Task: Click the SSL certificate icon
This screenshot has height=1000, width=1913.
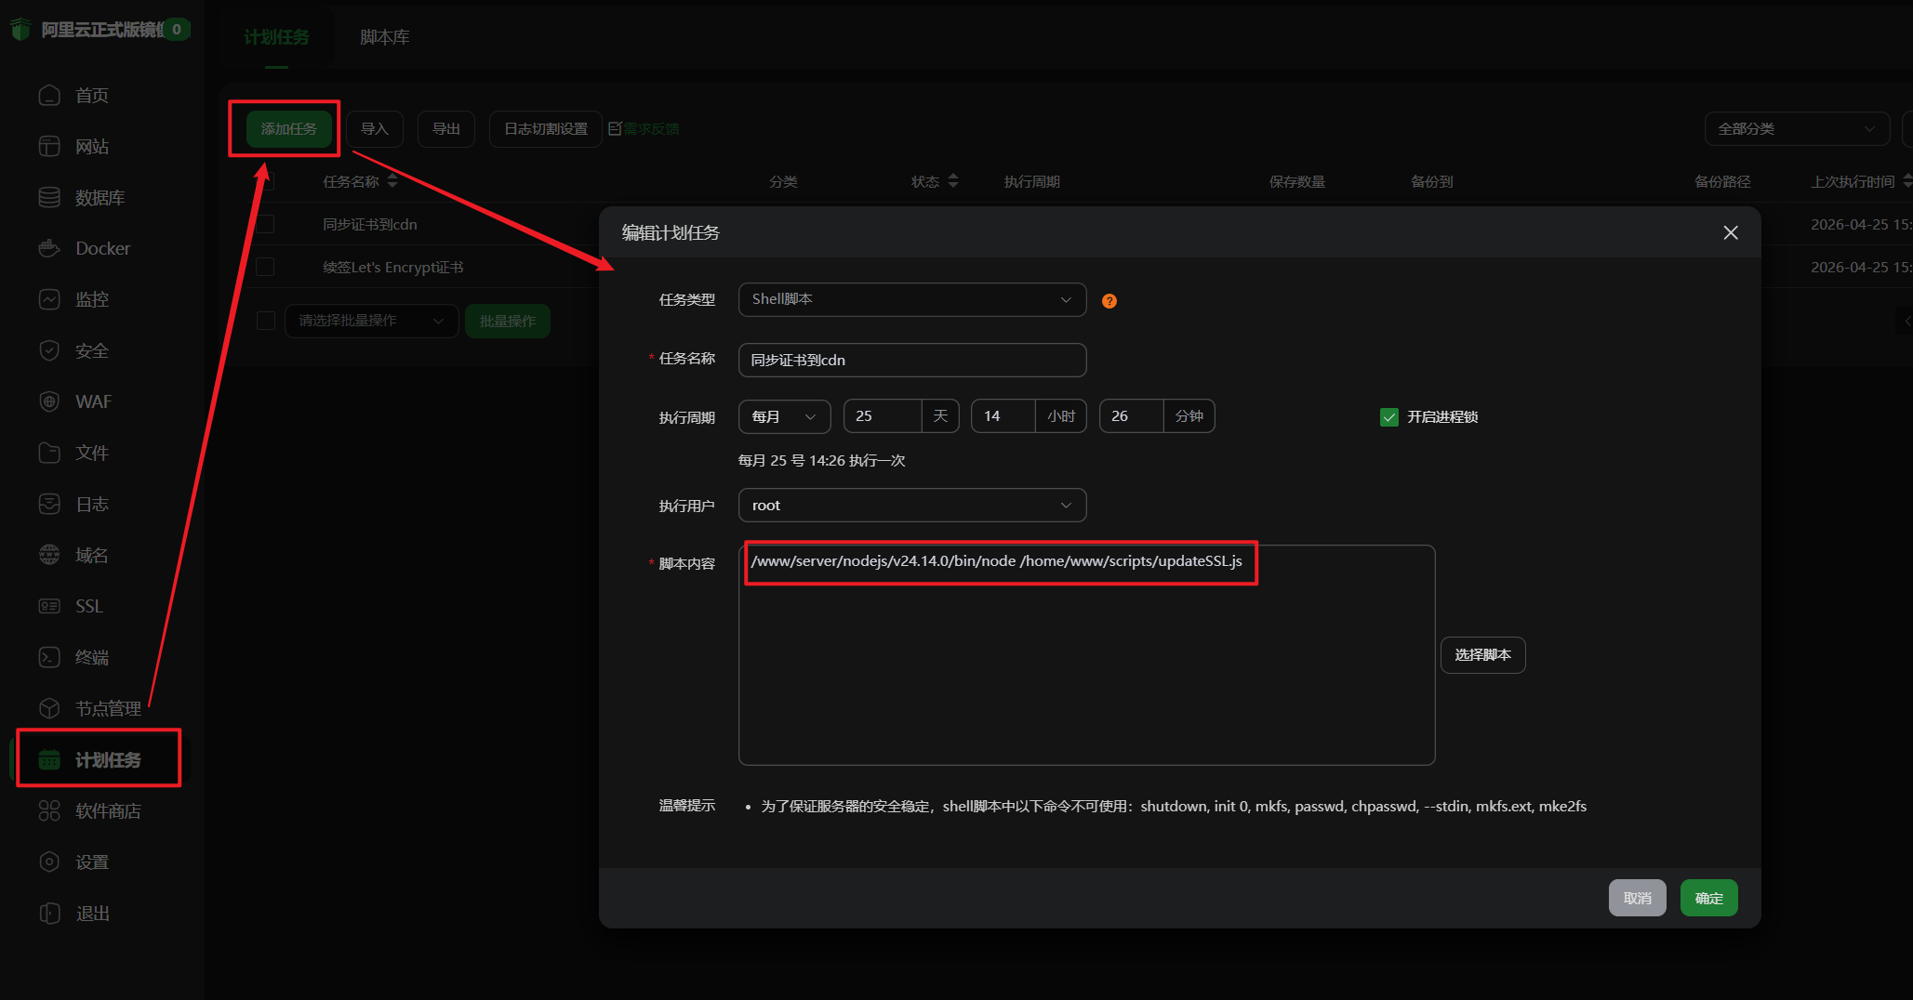Action: pyautogui.click(x=49, y=606)
